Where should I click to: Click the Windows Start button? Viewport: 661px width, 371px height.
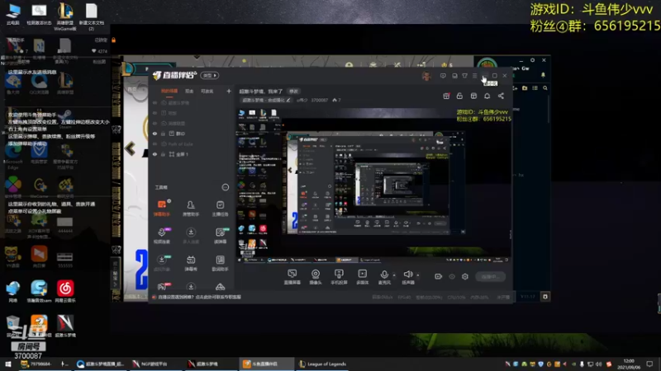point(7,364)
